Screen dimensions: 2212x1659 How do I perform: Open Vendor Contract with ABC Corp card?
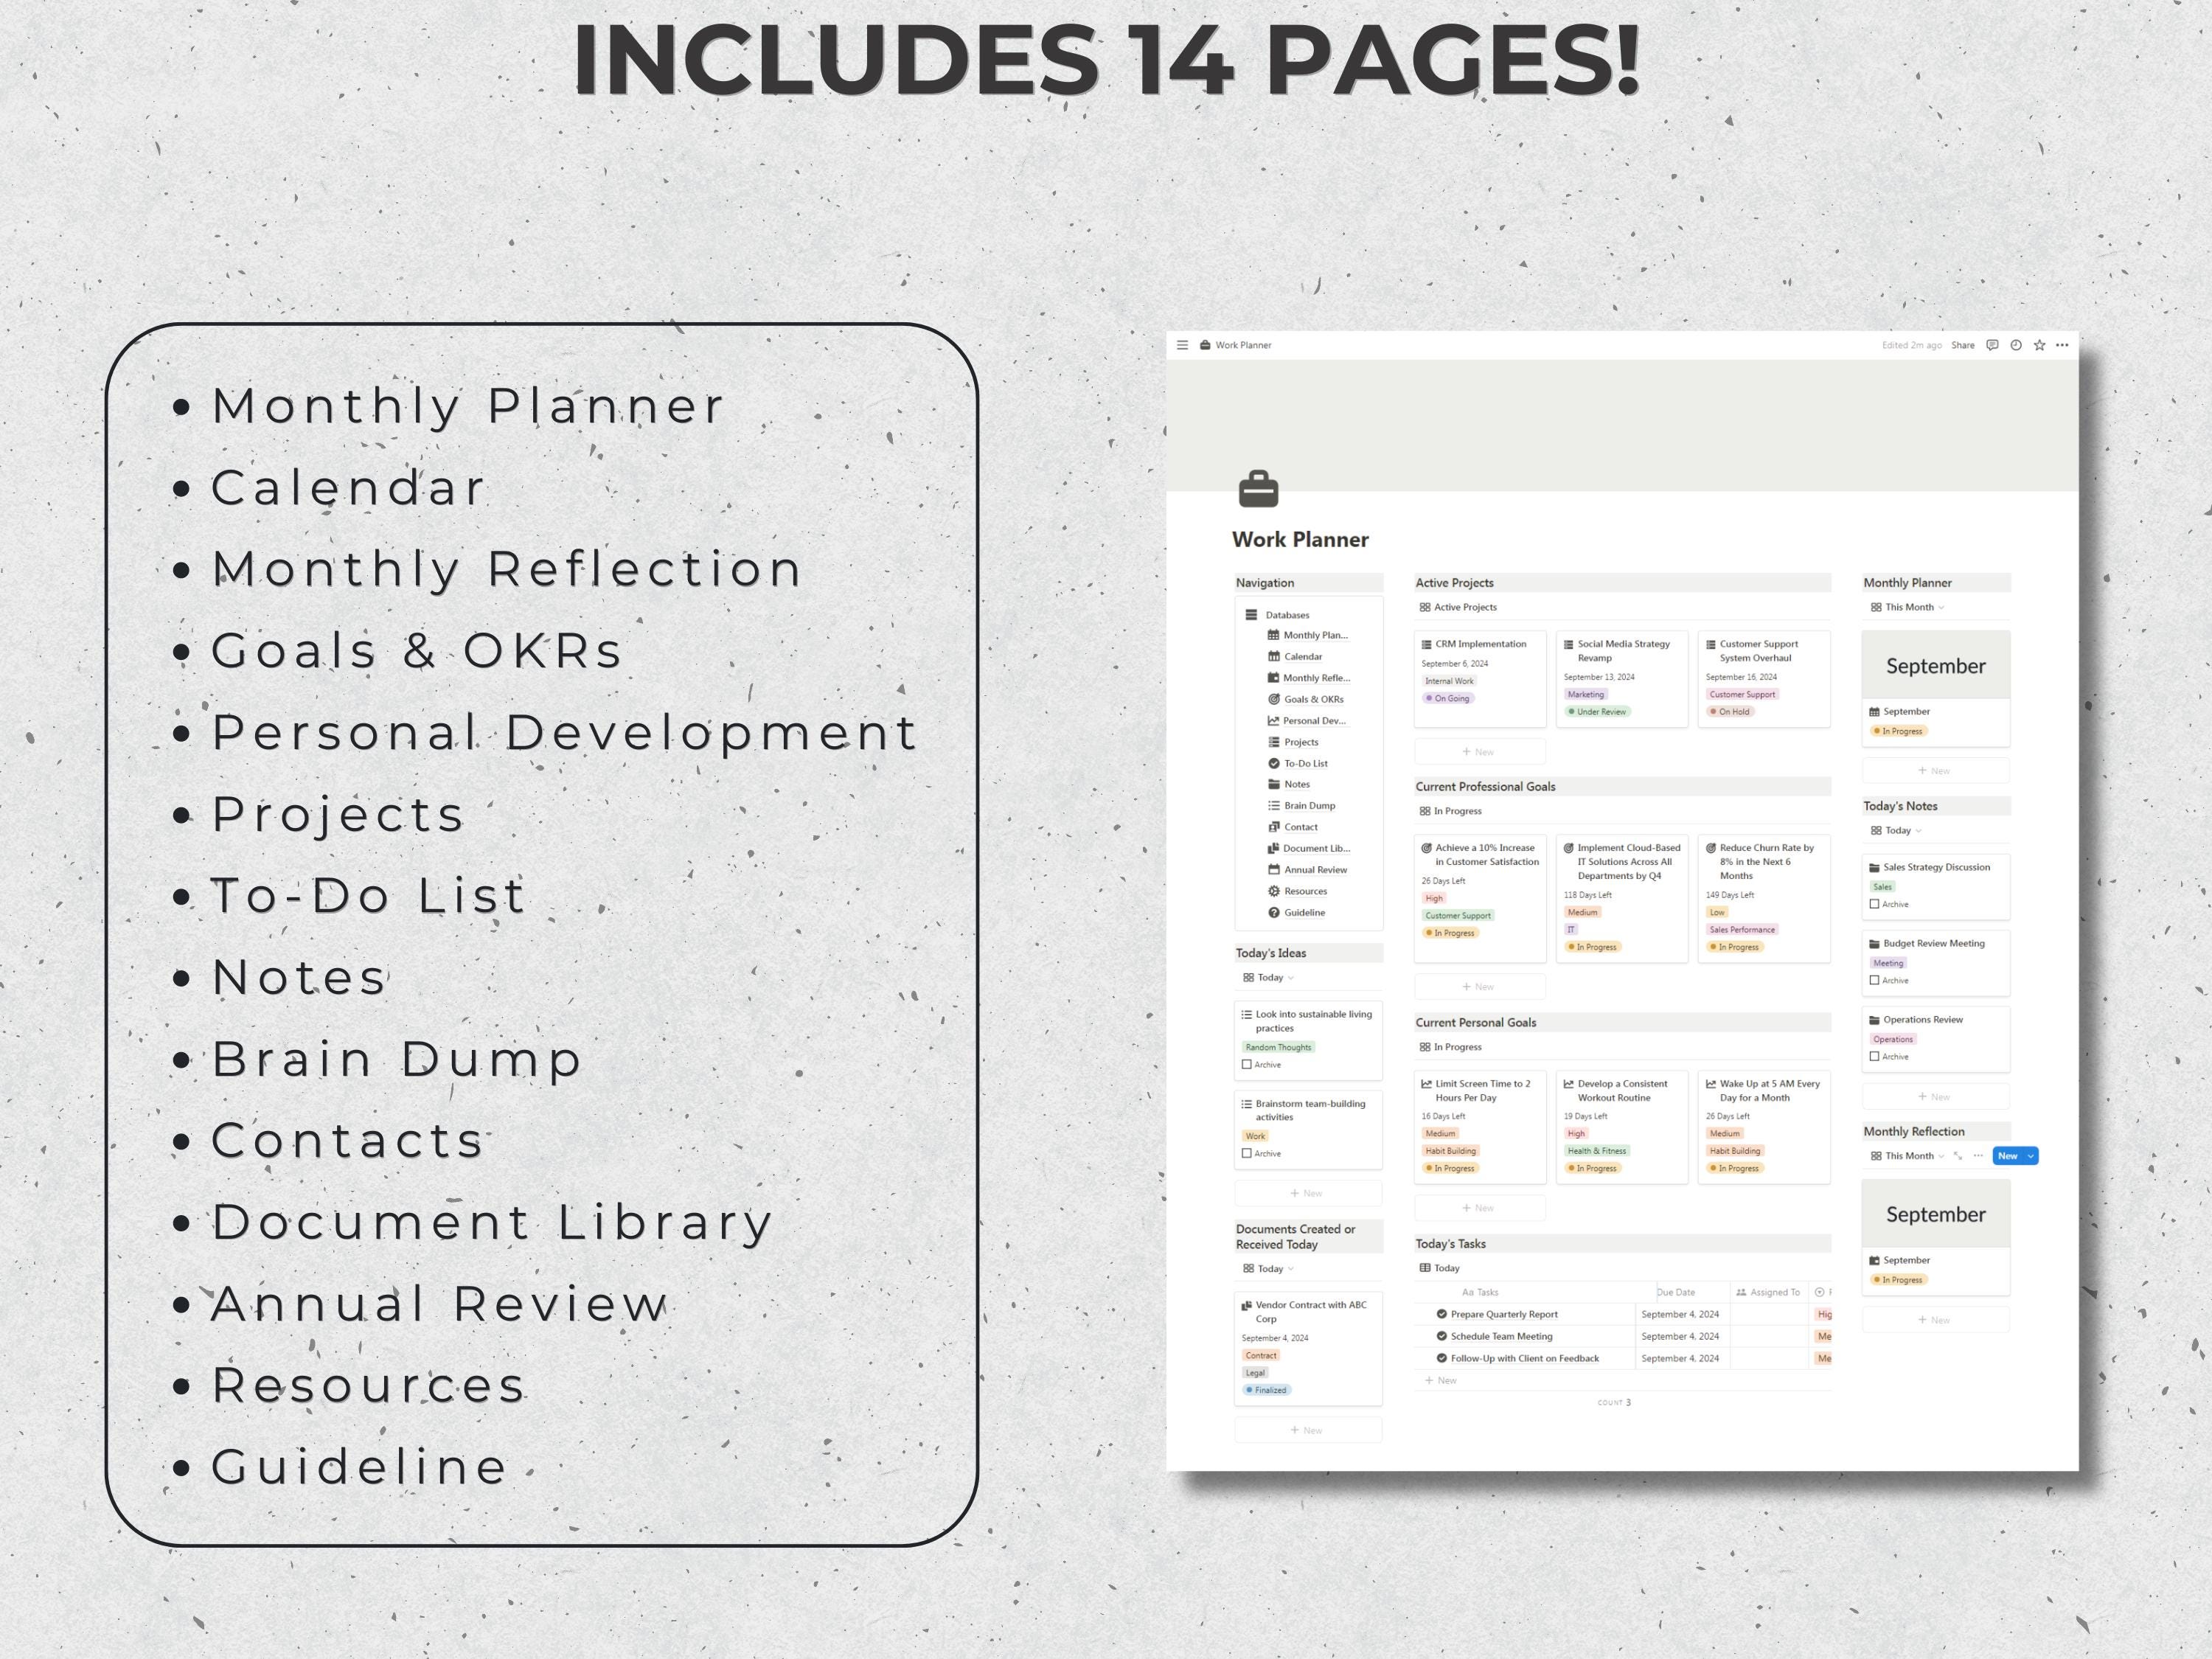click(x=1308, y=1349)
